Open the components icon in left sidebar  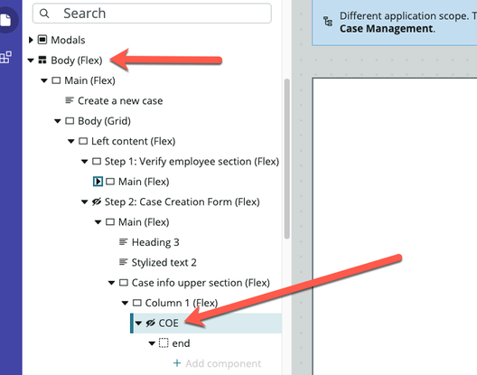(5, 57)
